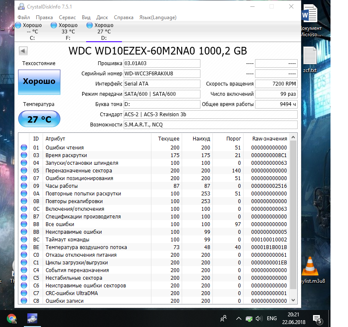Viewport: 348px width, 327px height.
Task: Click the Хорошо health status button
Action: click(39, 82)
